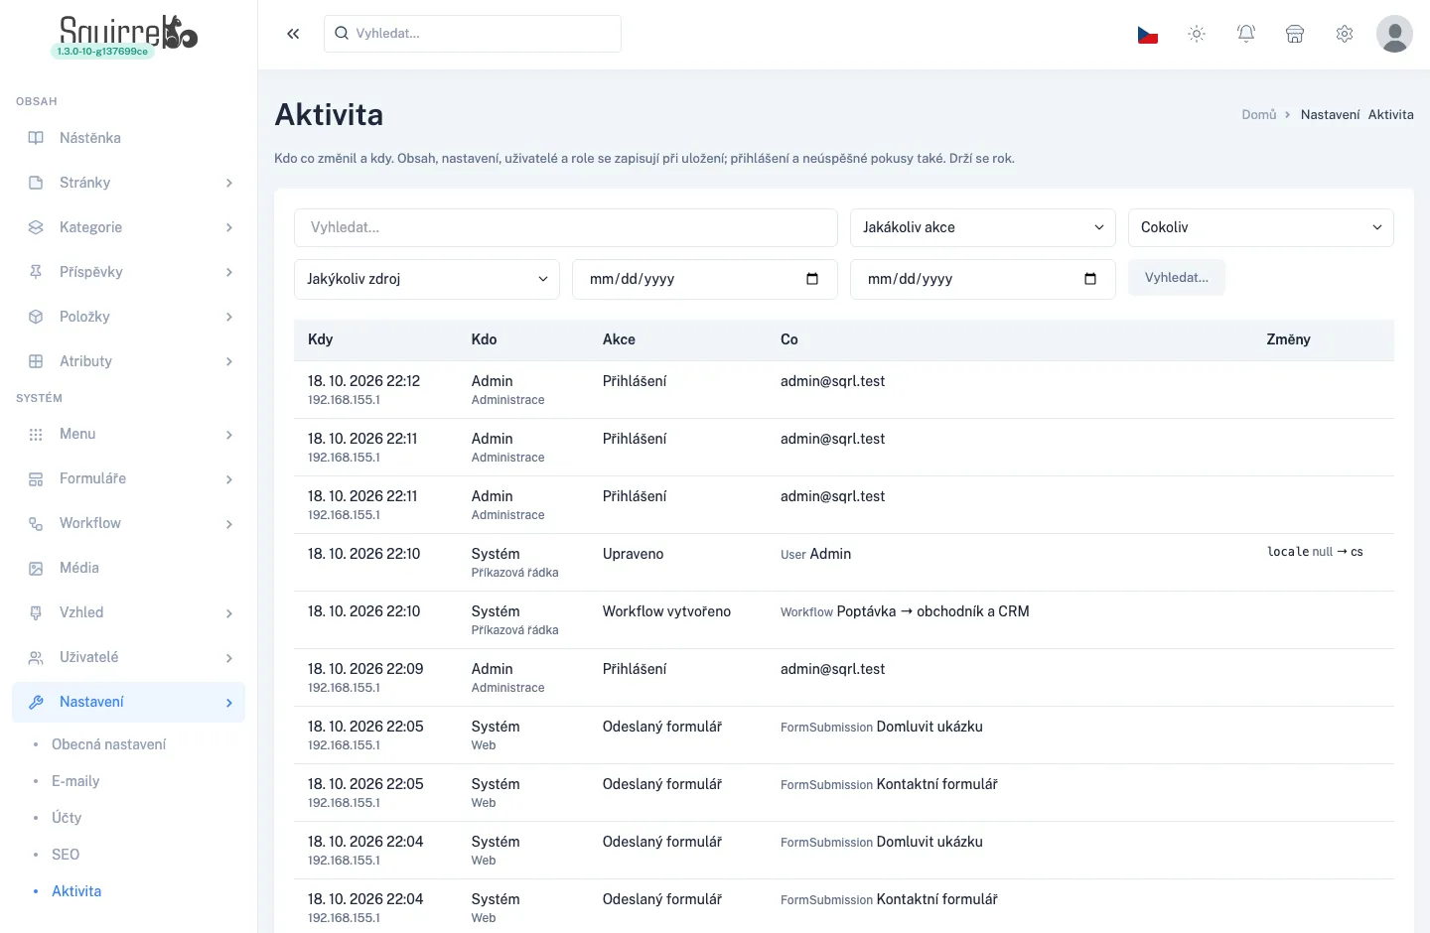
Task: Click the Vyhledat... filter button
Action: (1177, 278)
